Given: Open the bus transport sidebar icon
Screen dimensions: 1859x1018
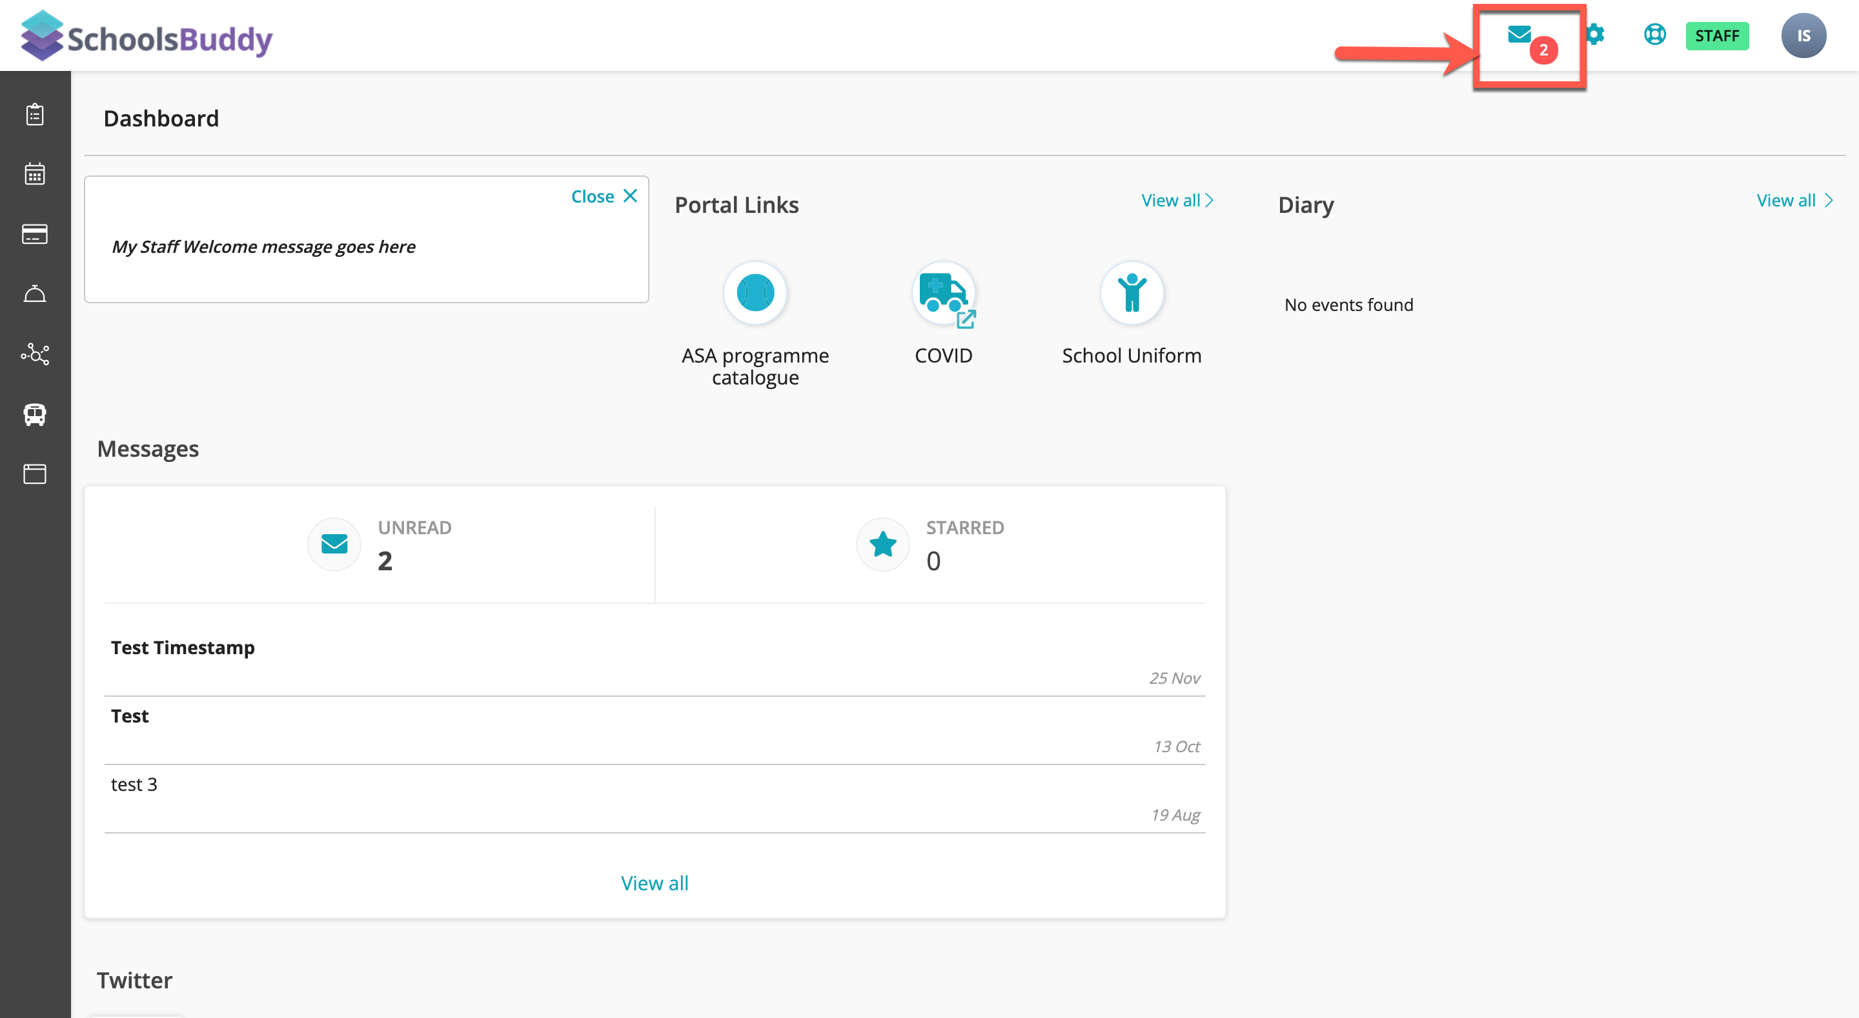Looking at the screenshot, I should pyautogui.click(x=35, y=414).
